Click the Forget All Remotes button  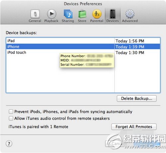134,127
